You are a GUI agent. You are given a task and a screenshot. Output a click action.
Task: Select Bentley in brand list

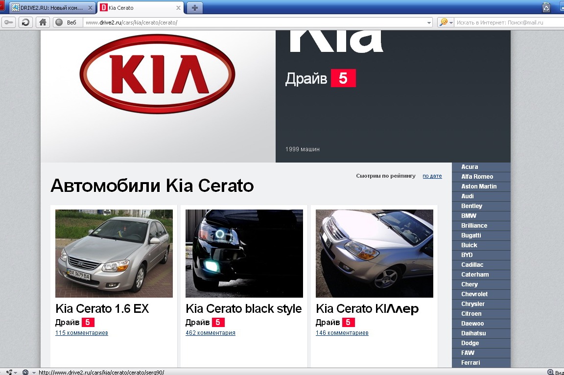pyautogui.click(x=481, y=206)
